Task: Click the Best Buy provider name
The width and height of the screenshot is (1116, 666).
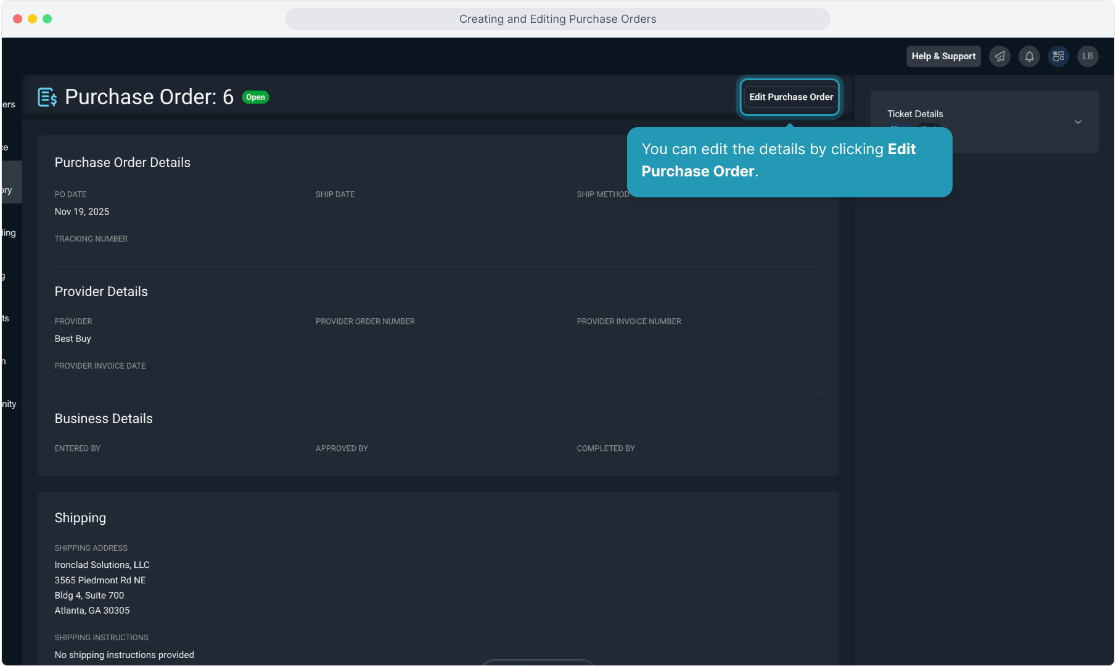Action: coord(73,339)
